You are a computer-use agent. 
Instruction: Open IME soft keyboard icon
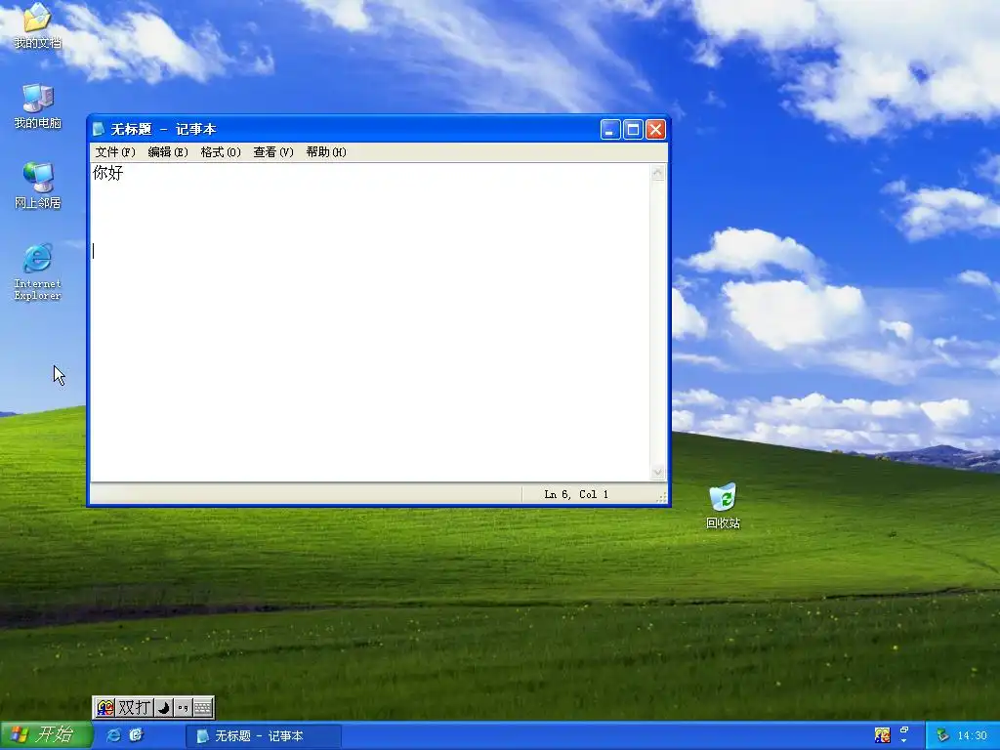(203, 707)
